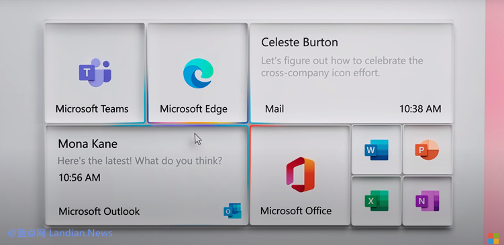Open the message from Mona Kane
The height and width of the screenshot is (245, 504).
click(146, 175)
